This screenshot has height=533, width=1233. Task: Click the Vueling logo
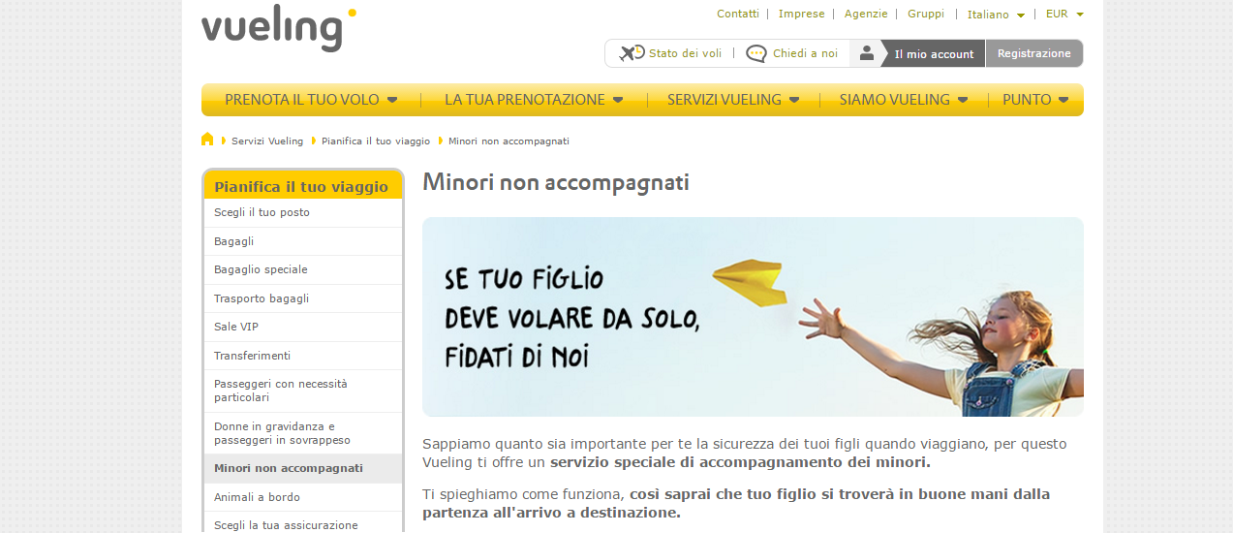pos(279,28)
